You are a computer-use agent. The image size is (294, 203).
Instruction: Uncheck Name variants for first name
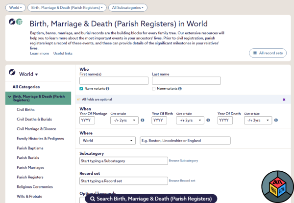(81, 89)
